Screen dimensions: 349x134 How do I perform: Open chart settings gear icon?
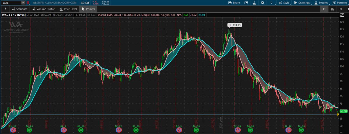click(263, 3)
